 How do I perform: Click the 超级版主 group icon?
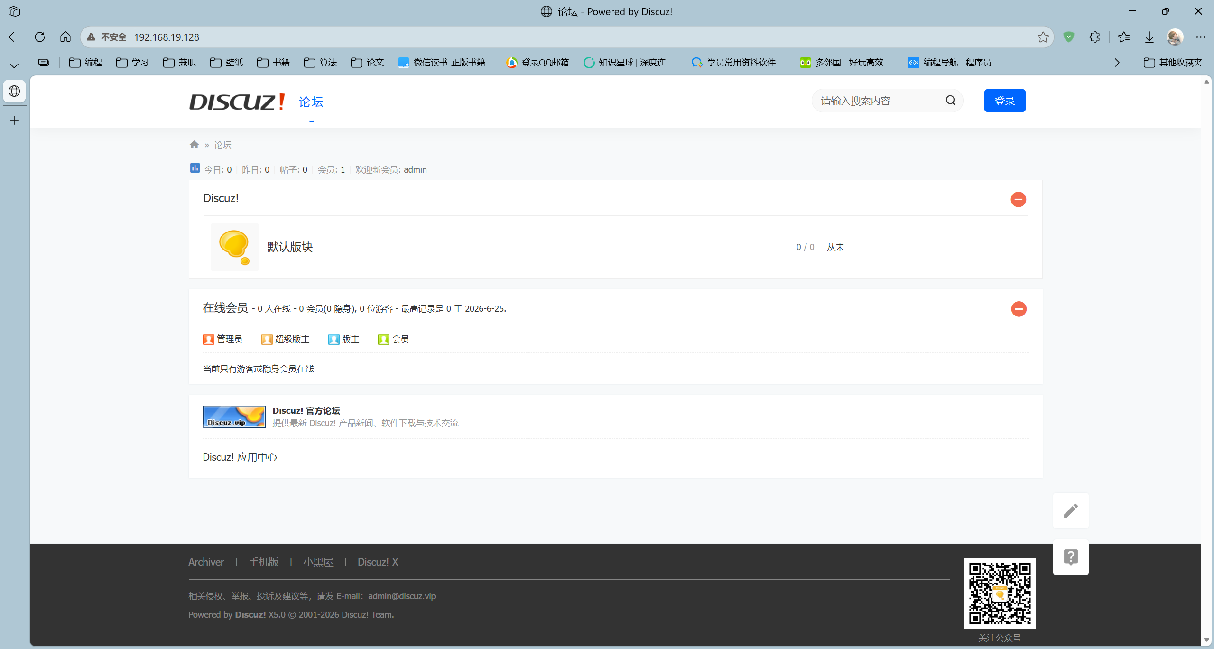[x=267, y=339]
